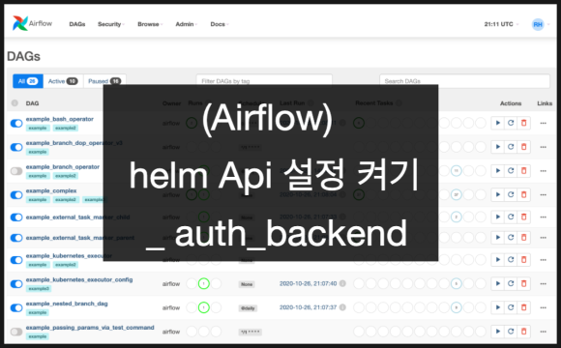Screen dimensions: 561x348
Task: Click the last-run info icon for example_nested_branch_dag
Action: point(342,307)
